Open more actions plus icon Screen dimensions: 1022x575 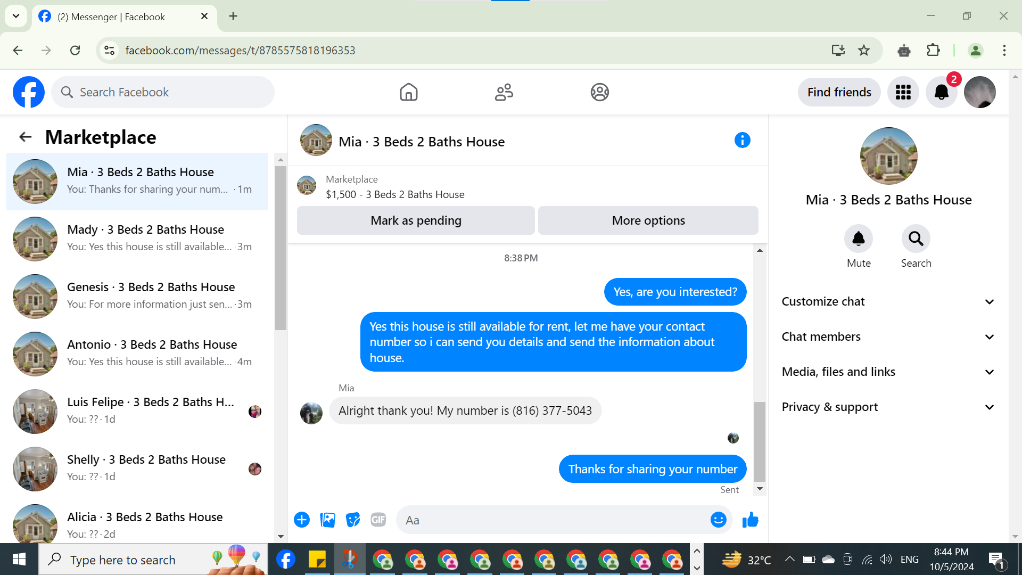(x=302, y=520)
